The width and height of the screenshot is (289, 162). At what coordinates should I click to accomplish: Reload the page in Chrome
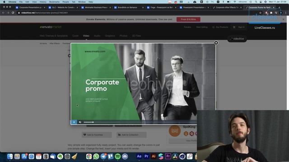[13, 13]
